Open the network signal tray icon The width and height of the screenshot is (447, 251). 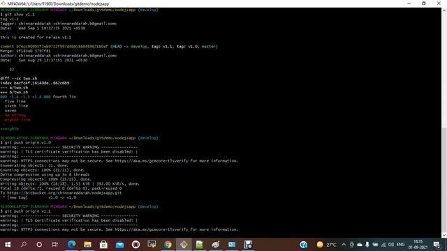click(383, 245)
